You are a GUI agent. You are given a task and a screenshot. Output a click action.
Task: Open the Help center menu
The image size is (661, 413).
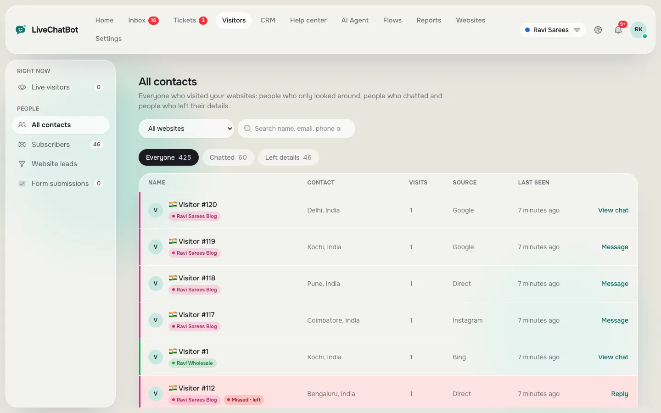(x=308, y=20)
